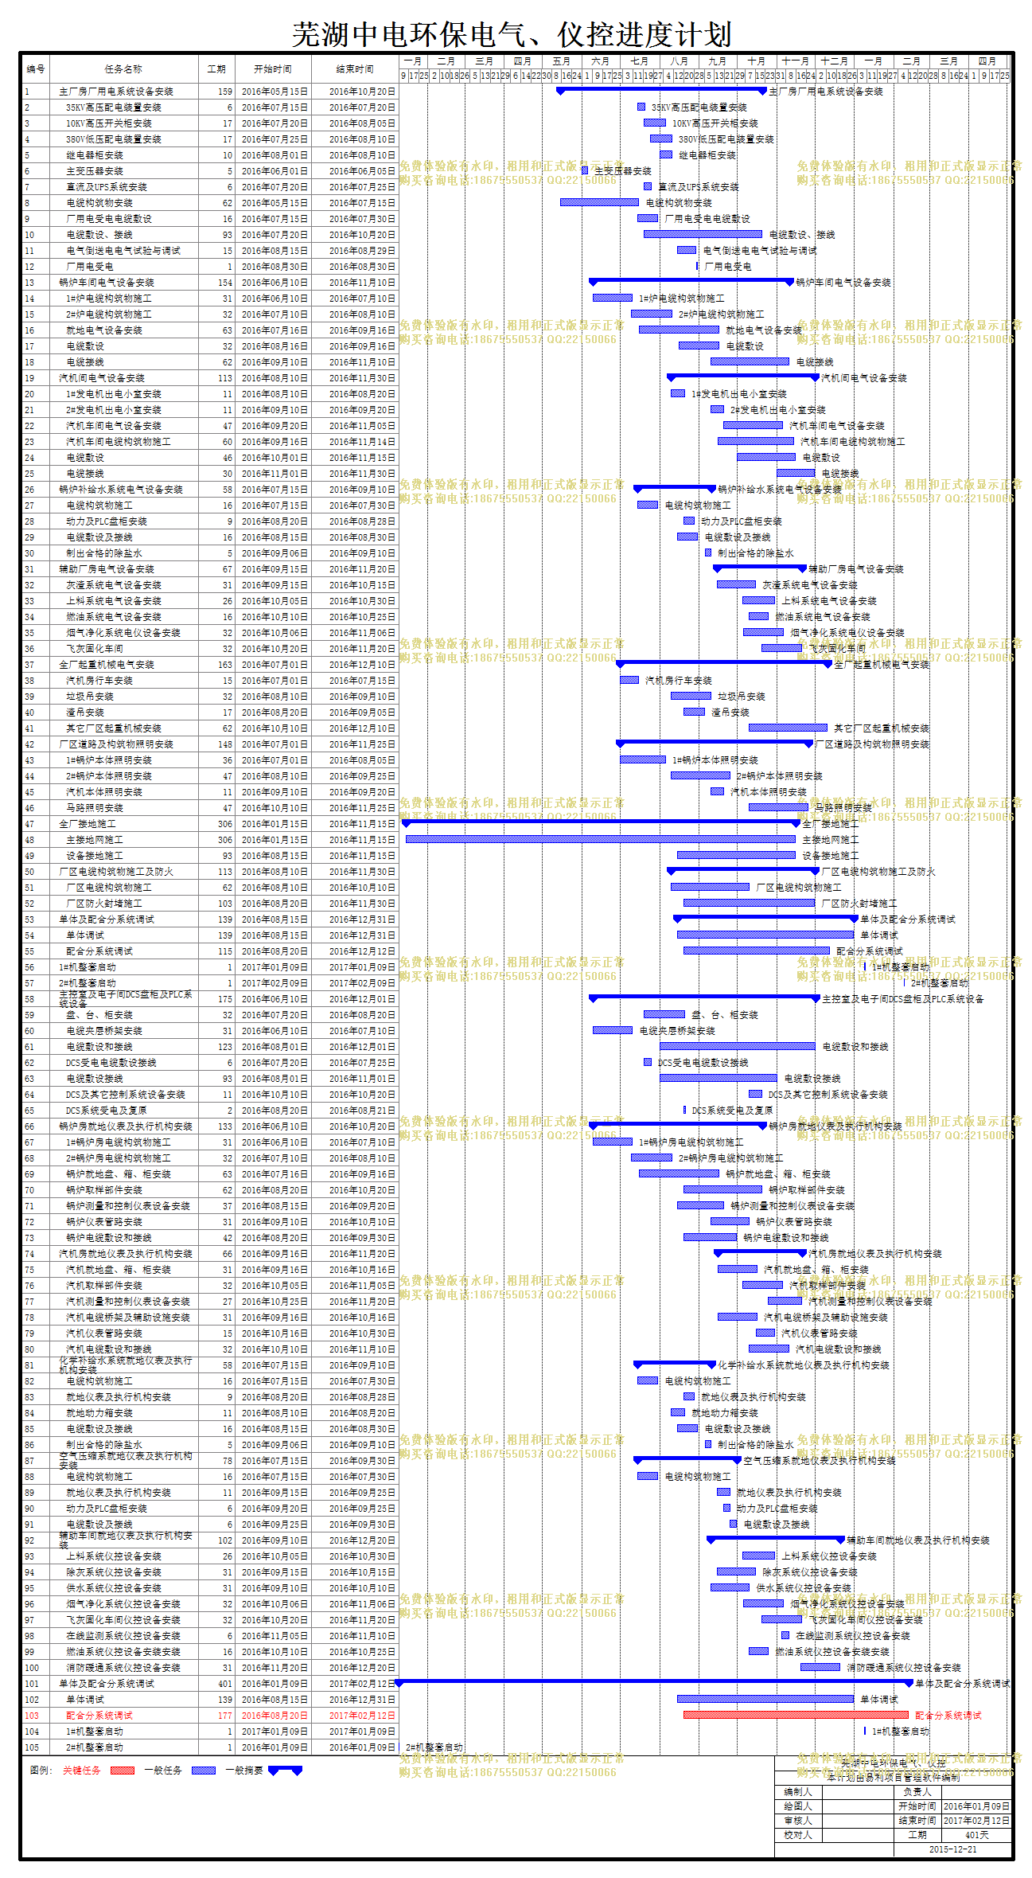Select task name 在线监测系统仪控设备安装 in row 98
This screenshot has width=1032, height=1878.
point(123,1636)
